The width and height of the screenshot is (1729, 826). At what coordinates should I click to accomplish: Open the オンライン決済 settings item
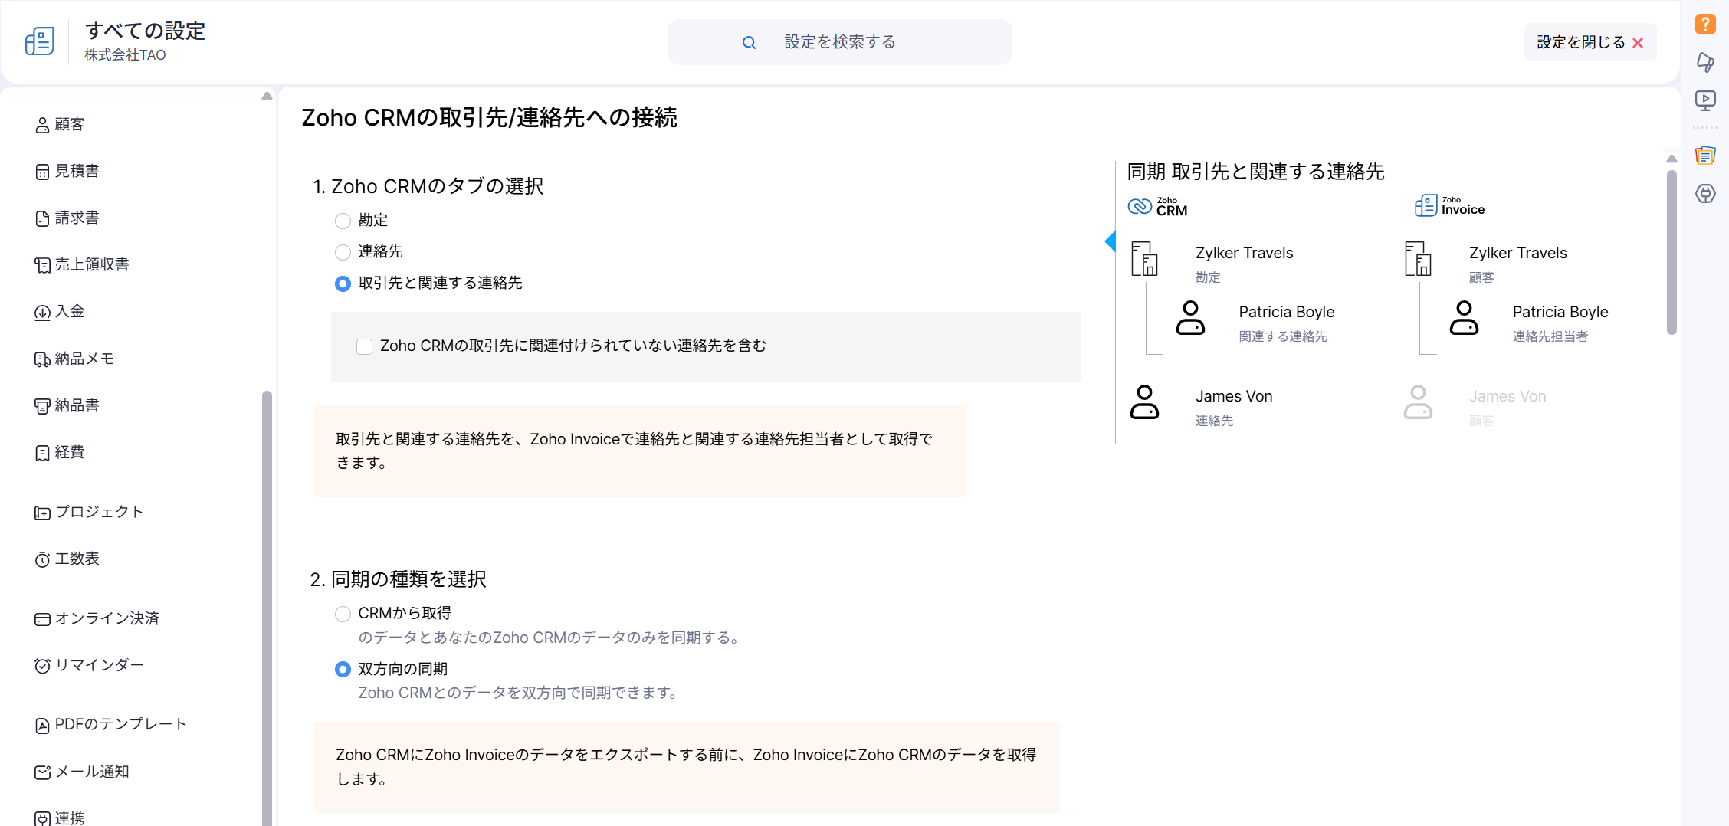[107, 619]
